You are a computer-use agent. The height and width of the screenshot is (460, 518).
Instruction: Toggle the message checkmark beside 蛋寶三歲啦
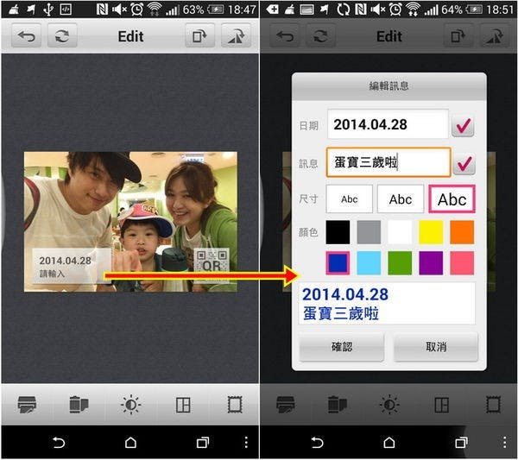click(x=464, y=163)
